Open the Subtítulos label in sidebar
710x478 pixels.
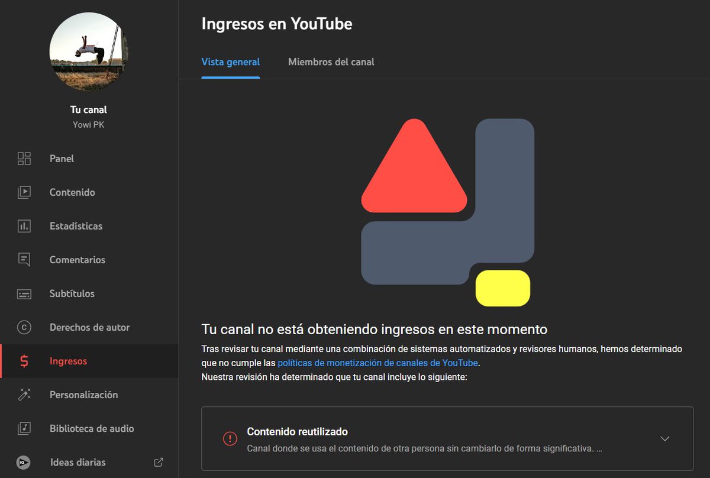coord(72,293)
